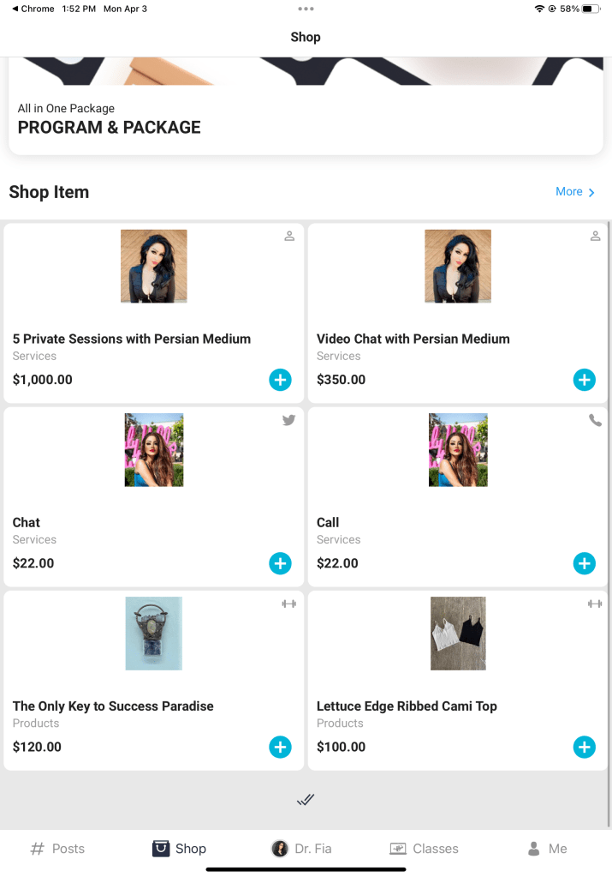Image resolution: width=612 pixels, height=877 pixels.
Task: Tap plus button for Chat service
Action: click(x=280, y=563)
